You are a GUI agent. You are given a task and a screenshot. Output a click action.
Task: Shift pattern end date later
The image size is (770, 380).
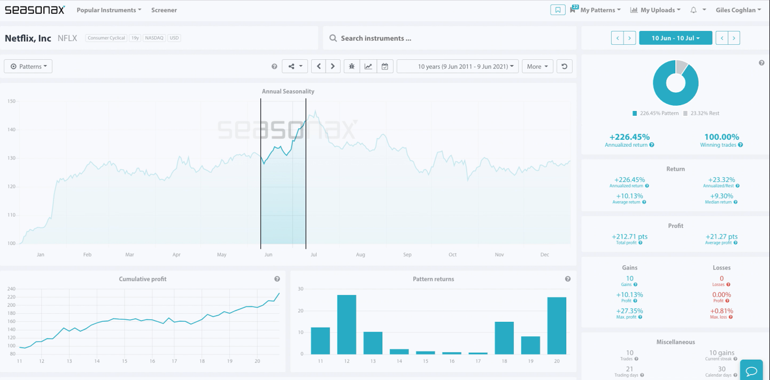(x=734, y=38)
